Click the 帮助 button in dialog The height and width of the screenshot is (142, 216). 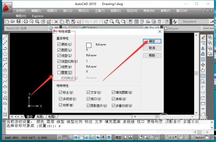(152, 55)
